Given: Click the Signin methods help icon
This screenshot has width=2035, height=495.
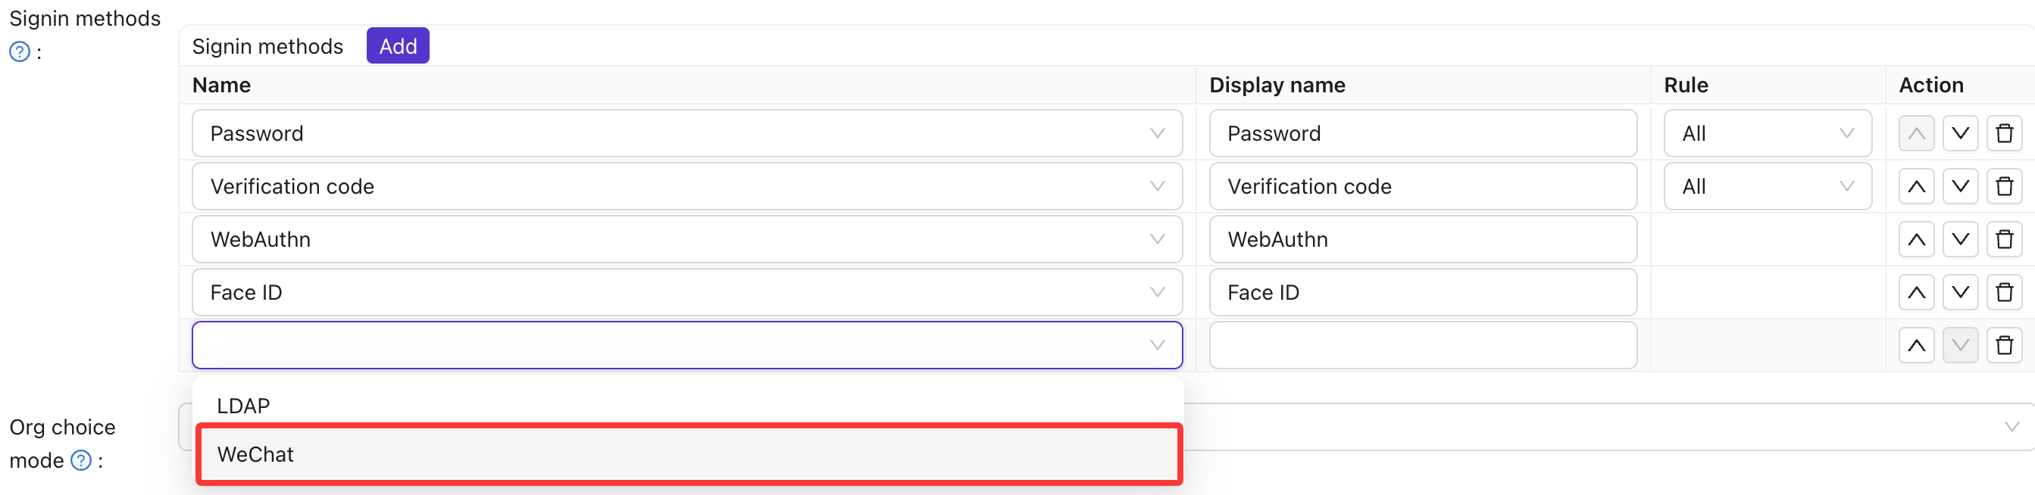Looking at the screenshot, I should (x=20, y=52).
